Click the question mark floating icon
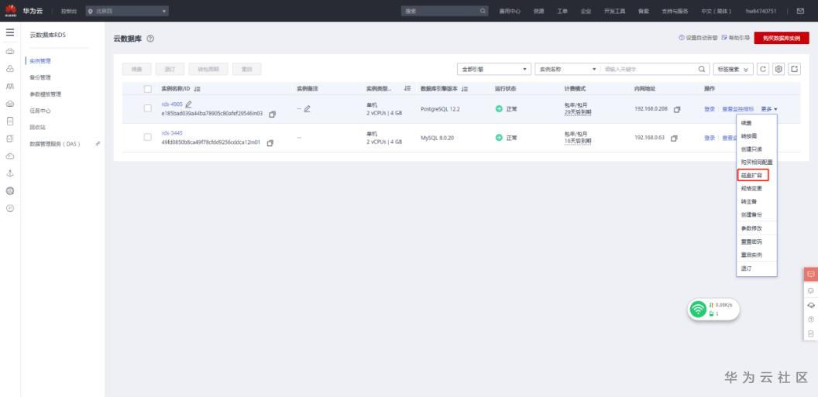This screenshot has height=397, width=818. (x=811, y=319)
